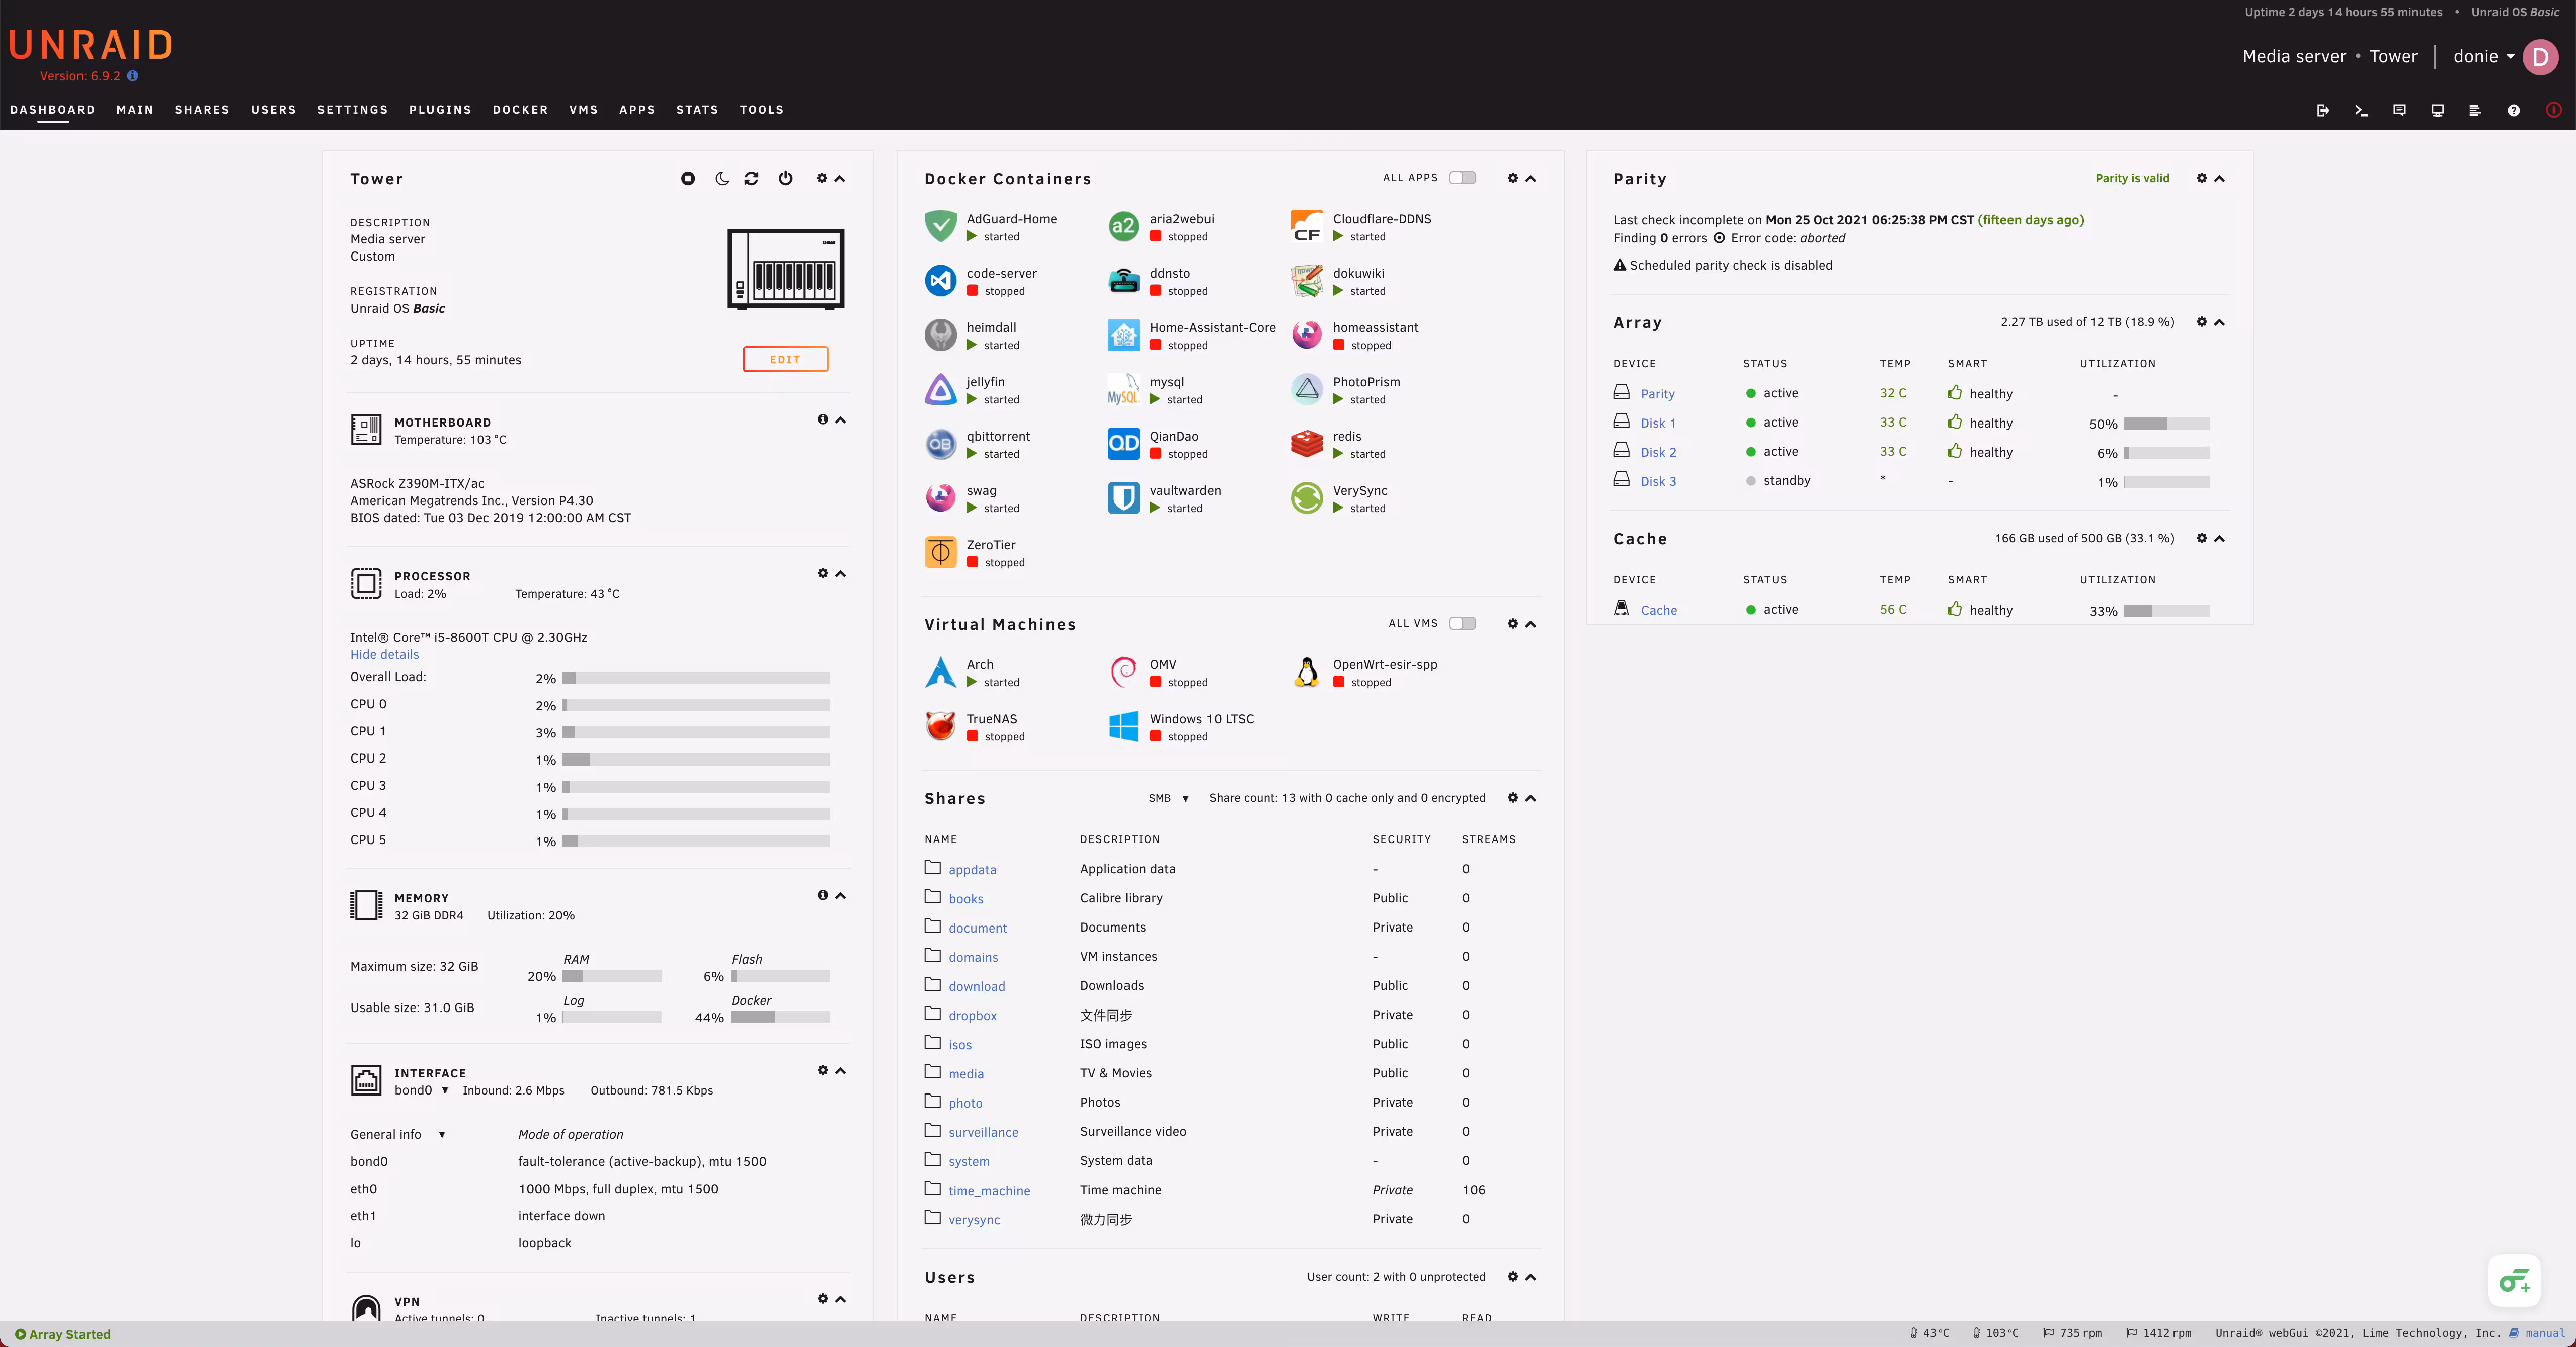Viewport: 2576px width, 1347px height.
Task: Click the PhotoPrism container icon
Action: point(1306,390)
